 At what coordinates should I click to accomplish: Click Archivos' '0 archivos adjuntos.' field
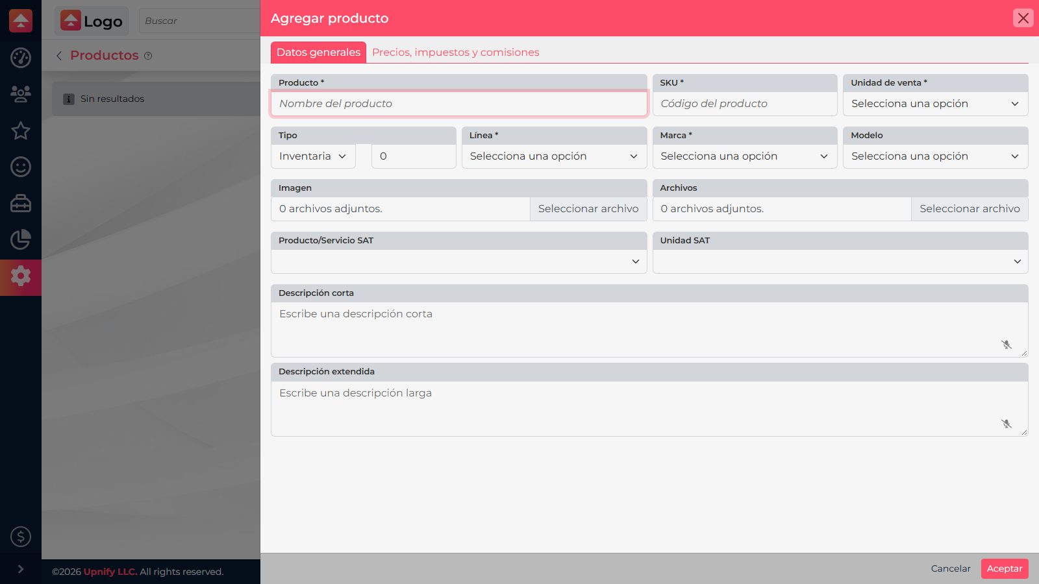tap(782, 209)
